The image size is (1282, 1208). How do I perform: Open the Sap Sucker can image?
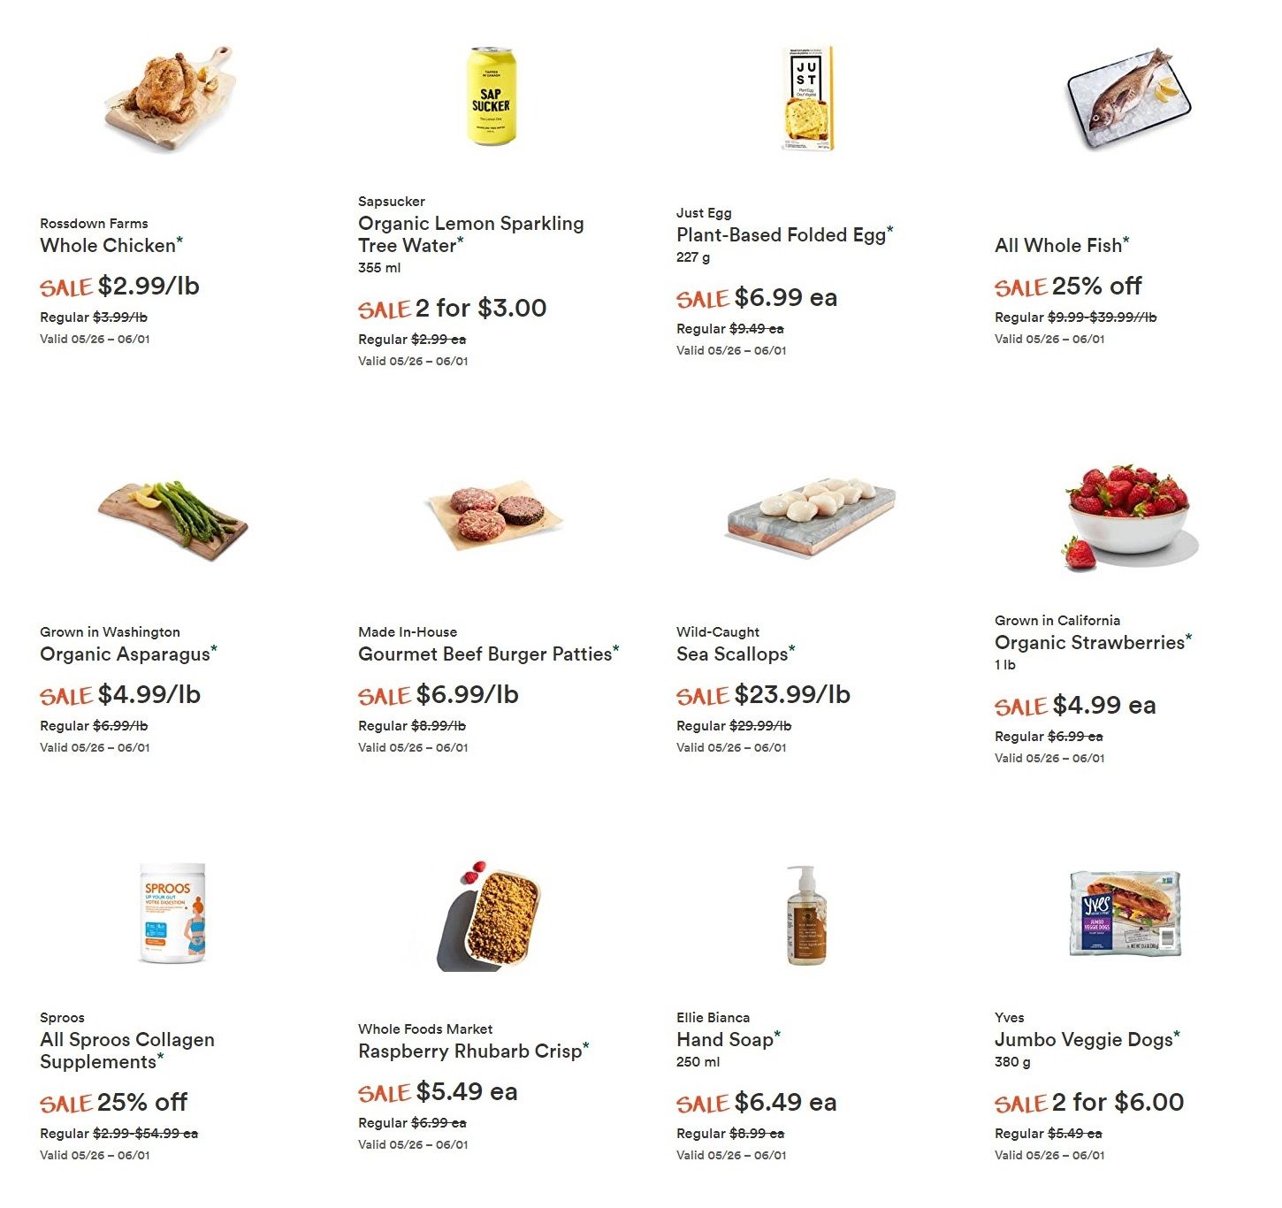[491, 96]
